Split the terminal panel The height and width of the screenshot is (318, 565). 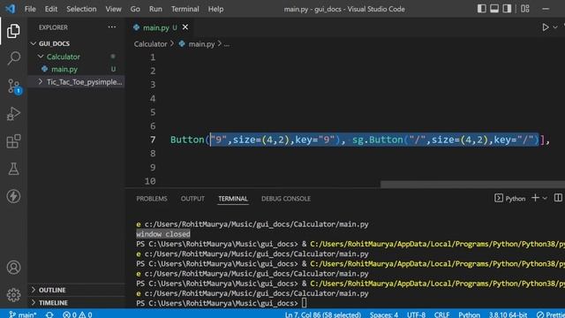558,198
